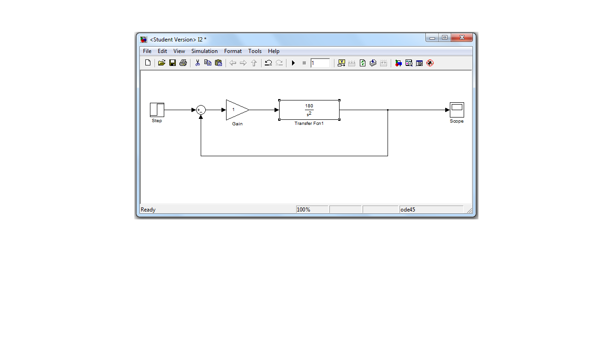The image size is (609, 359).
Task: Click the Copy icon in the toolbar
Action: [208, 63]
